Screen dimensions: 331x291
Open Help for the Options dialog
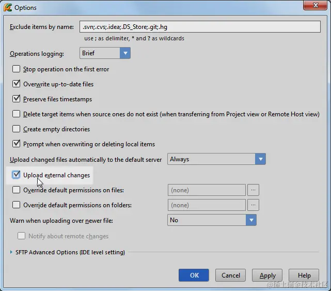(304, 275)
